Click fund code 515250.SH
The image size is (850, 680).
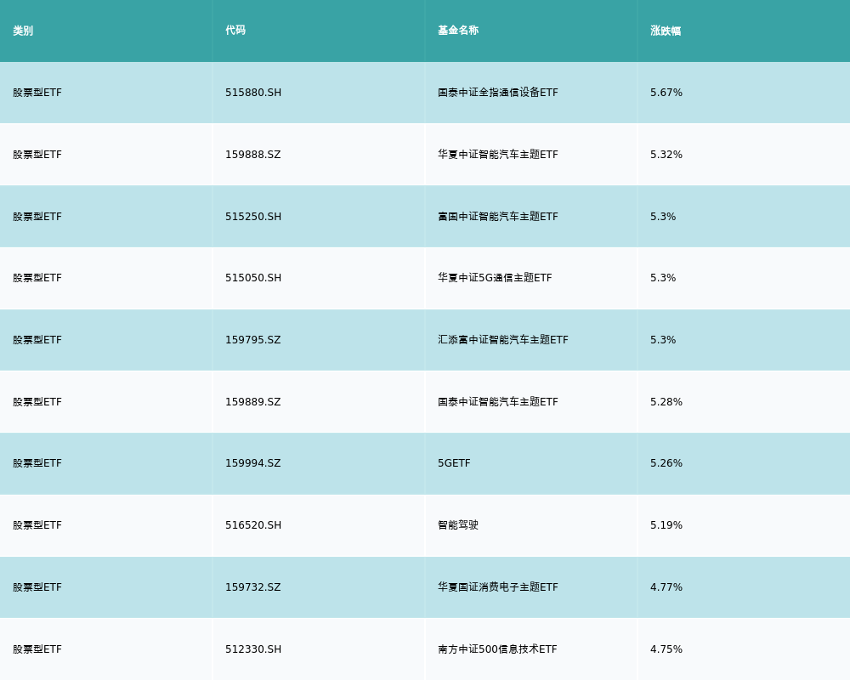point(253,217)
